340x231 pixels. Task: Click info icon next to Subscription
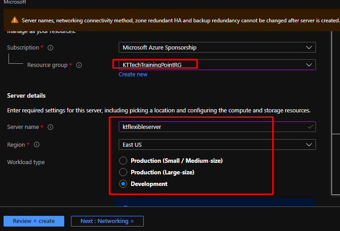tap(50, 48)
